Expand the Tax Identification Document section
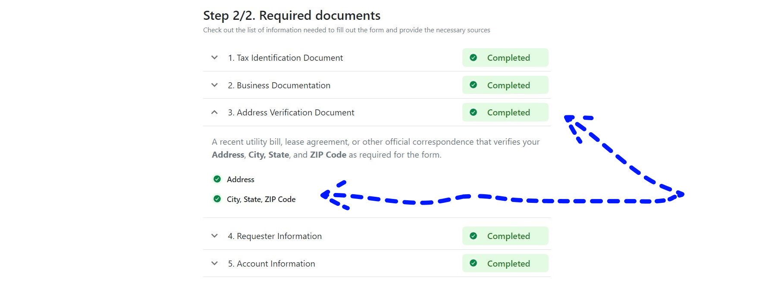 214,58
